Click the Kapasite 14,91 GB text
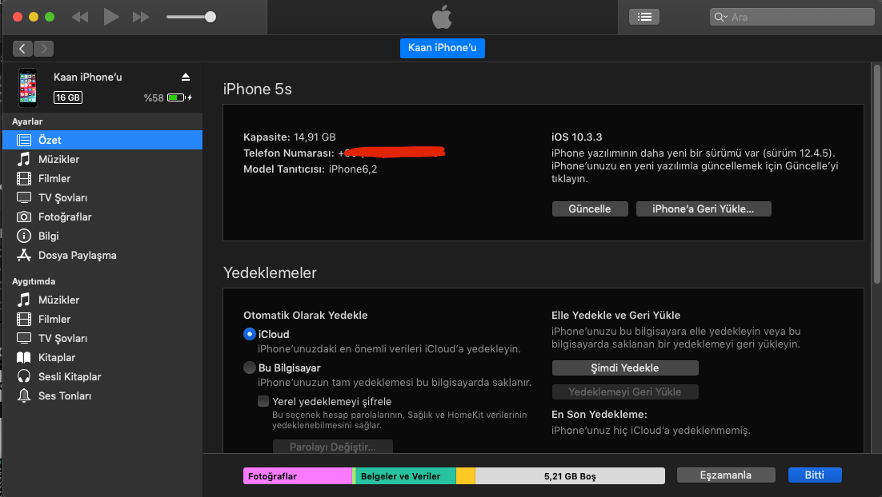882x497 pixels. point(289,137)
